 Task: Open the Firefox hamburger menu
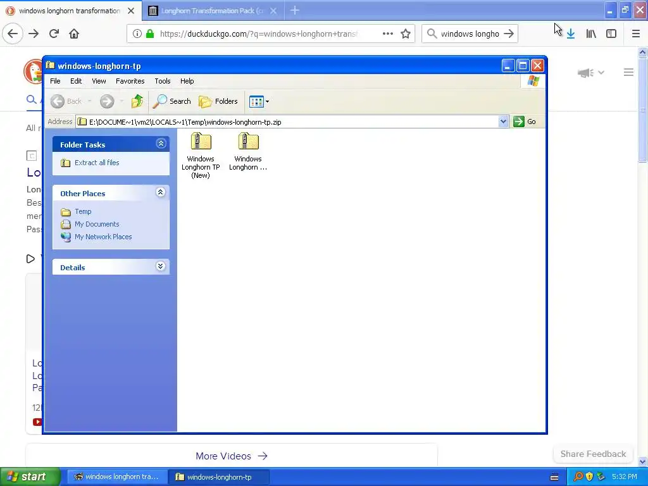[x=635, y=34]
